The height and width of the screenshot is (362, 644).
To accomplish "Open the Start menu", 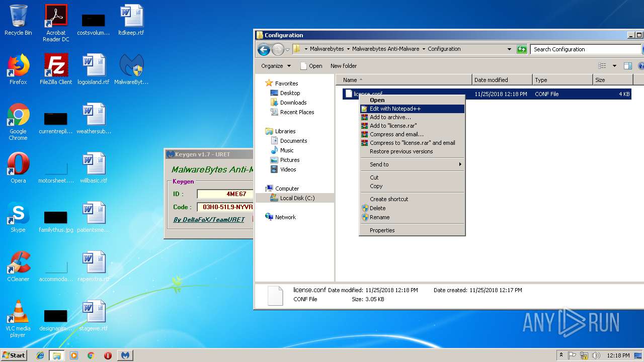I will point(14,355).
